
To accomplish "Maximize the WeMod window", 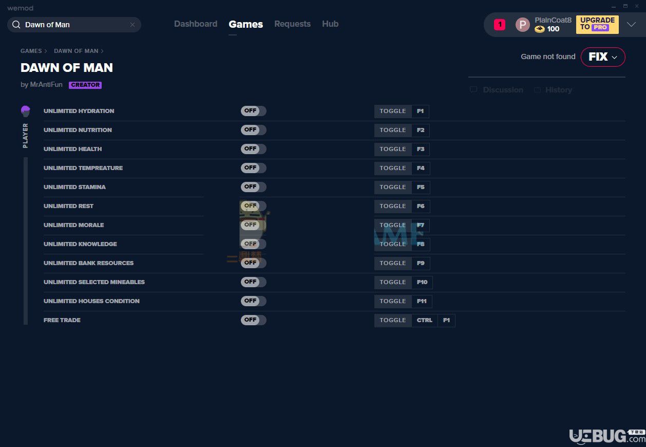I will tap(625, 6).
